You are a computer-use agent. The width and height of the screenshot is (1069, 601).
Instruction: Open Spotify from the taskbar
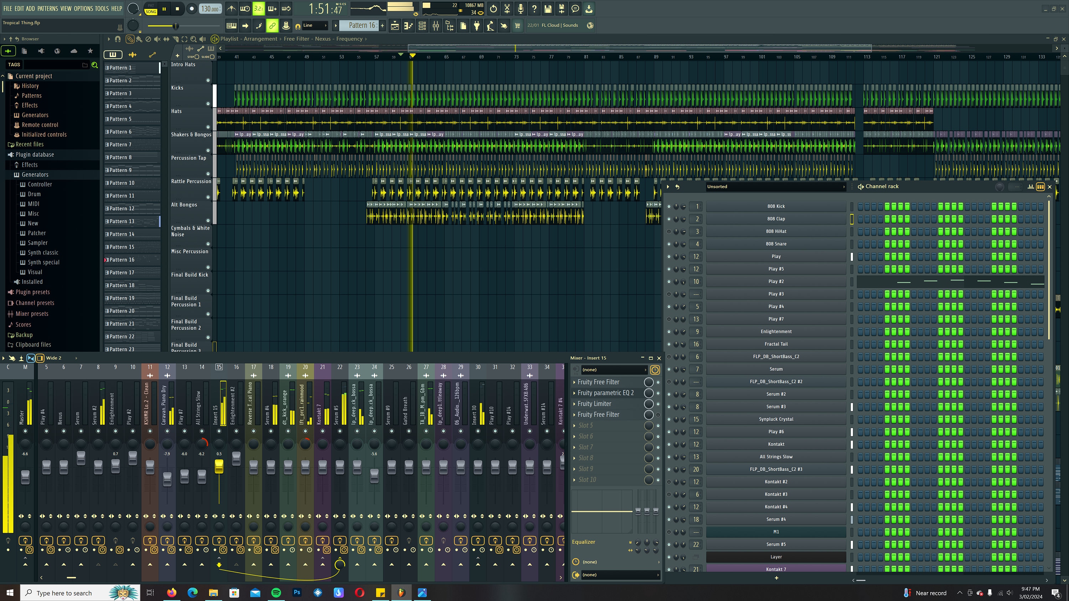point(275,593)
